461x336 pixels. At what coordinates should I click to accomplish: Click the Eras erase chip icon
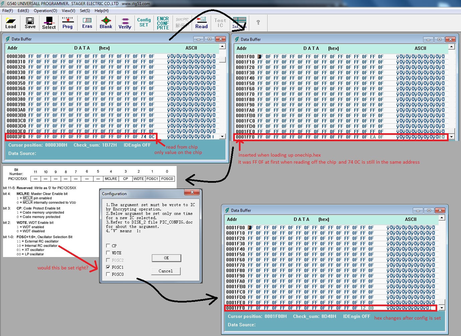[x=87, y=23]
